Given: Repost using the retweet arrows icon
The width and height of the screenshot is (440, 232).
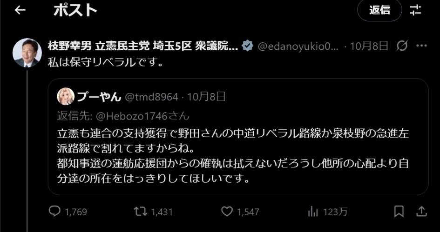Looking at the screenshot, I should pos(140,212).
